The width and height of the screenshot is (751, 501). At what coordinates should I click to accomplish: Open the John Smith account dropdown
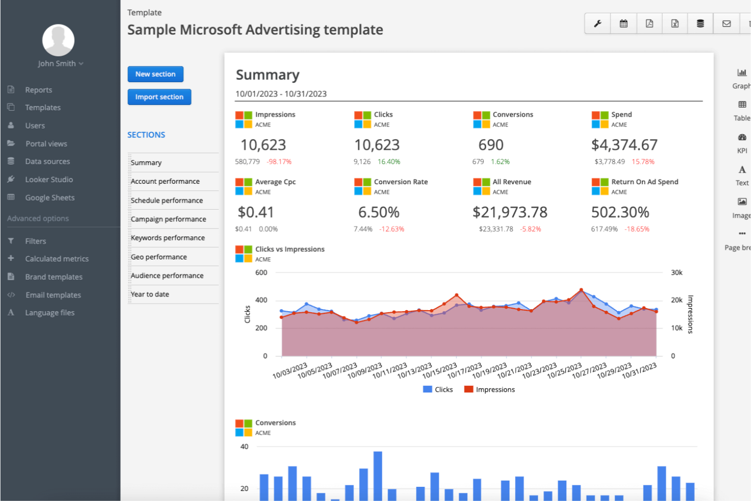click(x=60, y=63)
